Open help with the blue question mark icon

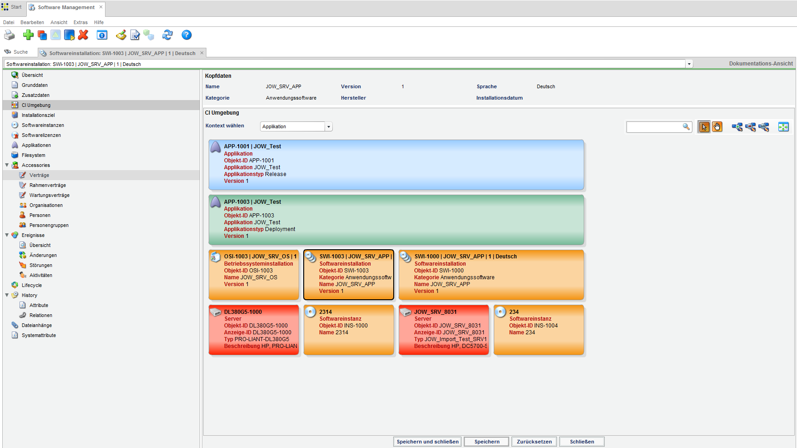tap(186, 35)
